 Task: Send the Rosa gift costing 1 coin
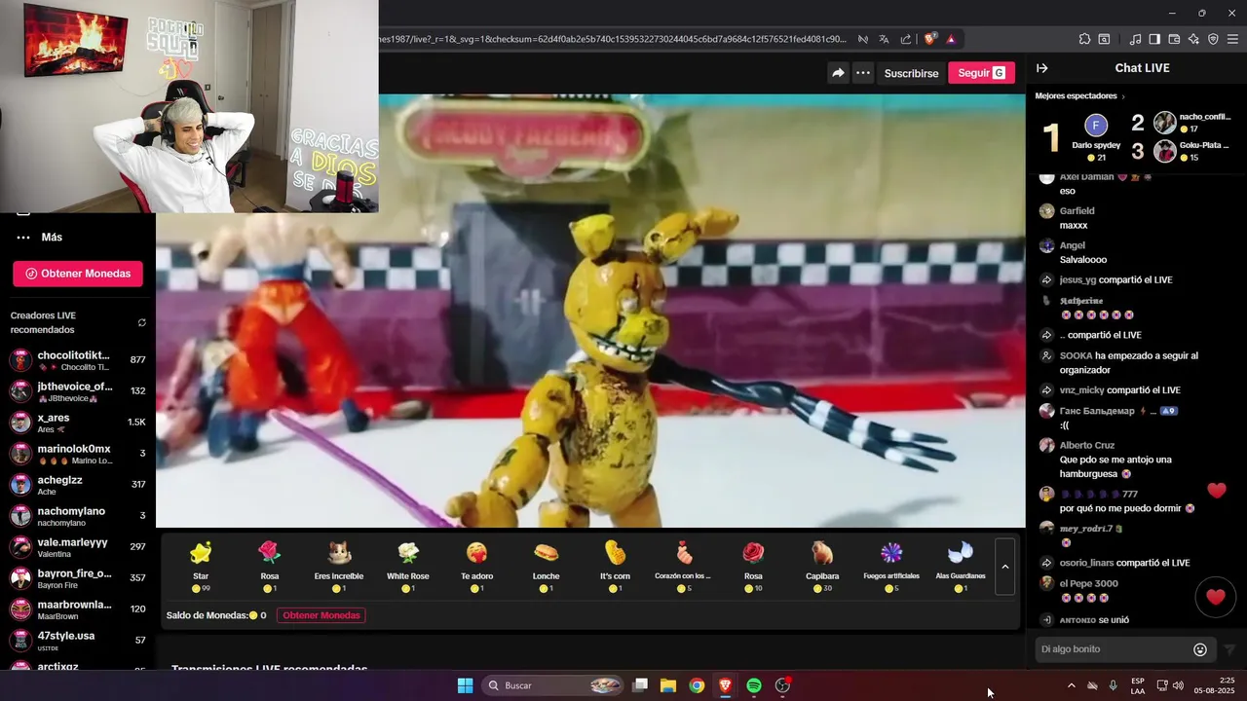click(270, 566)
